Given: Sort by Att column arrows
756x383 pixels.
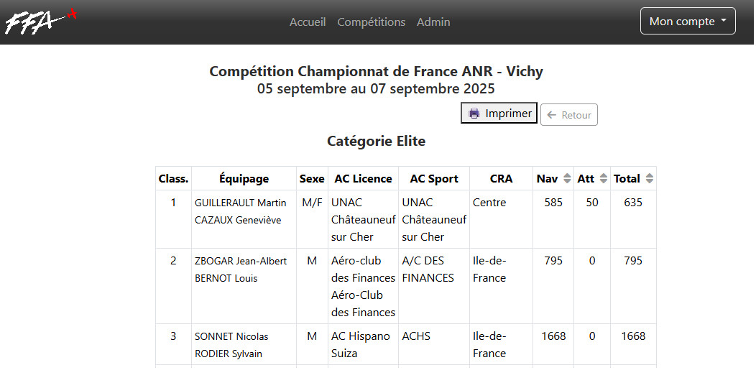Looking at the screenshot, I should [x=604, y=179].
